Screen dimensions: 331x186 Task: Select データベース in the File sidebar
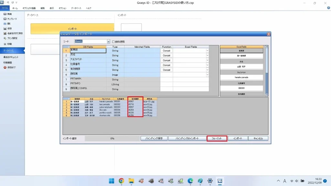click(x=12, y=51)
